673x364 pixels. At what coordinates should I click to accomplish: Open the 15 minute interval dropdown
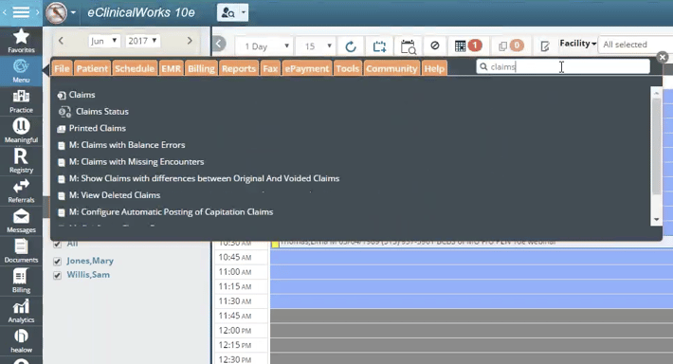tap(318, 45)
